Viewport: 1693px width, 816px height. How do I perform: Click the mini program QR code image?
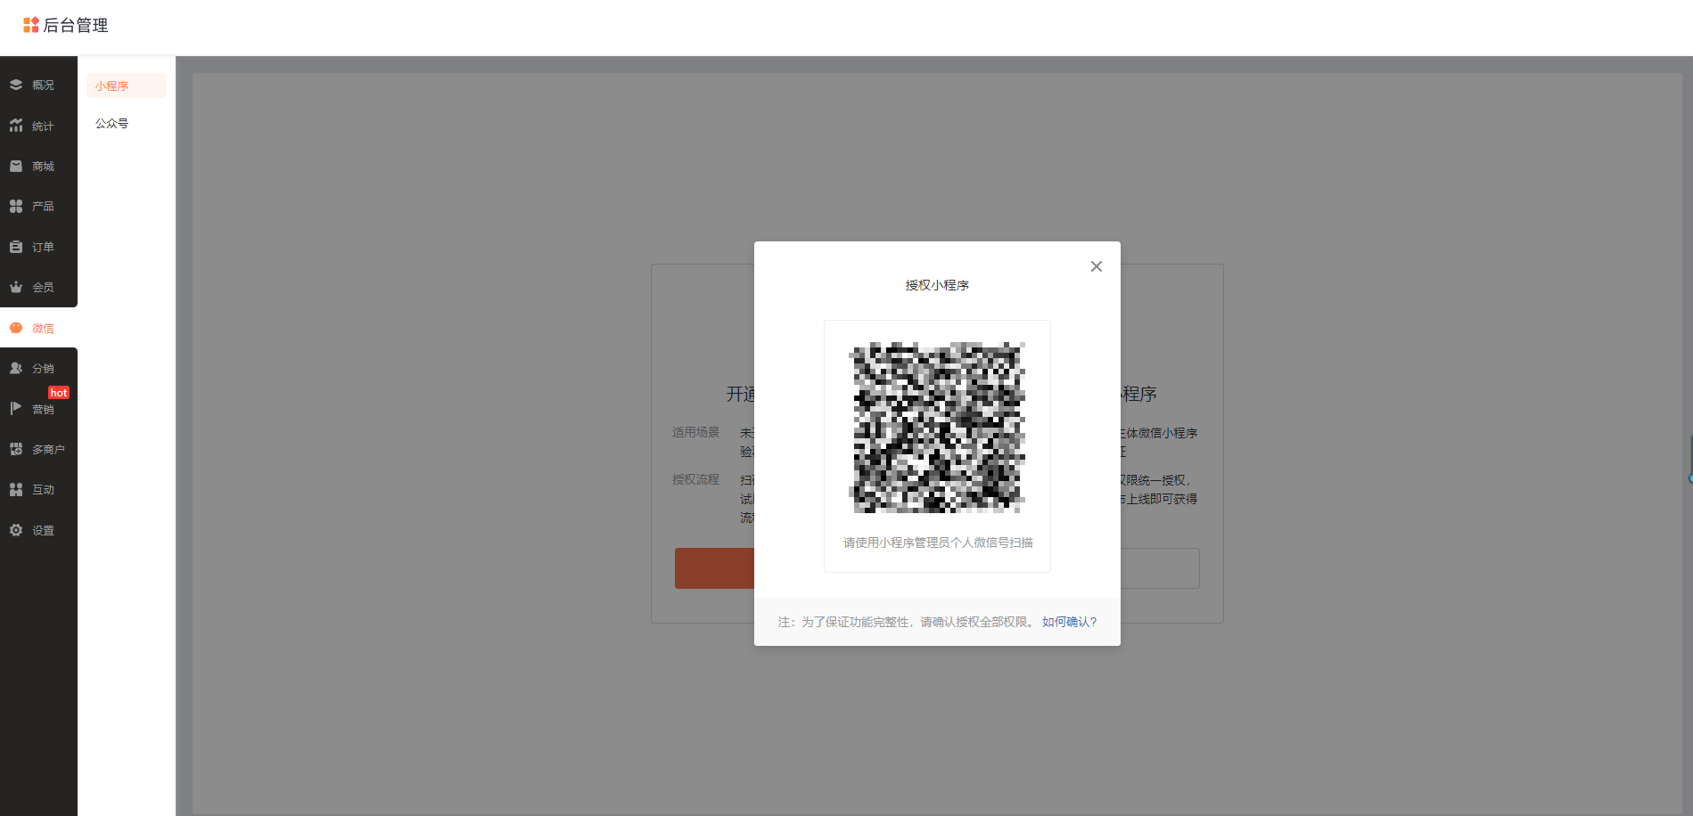(937, 428)
